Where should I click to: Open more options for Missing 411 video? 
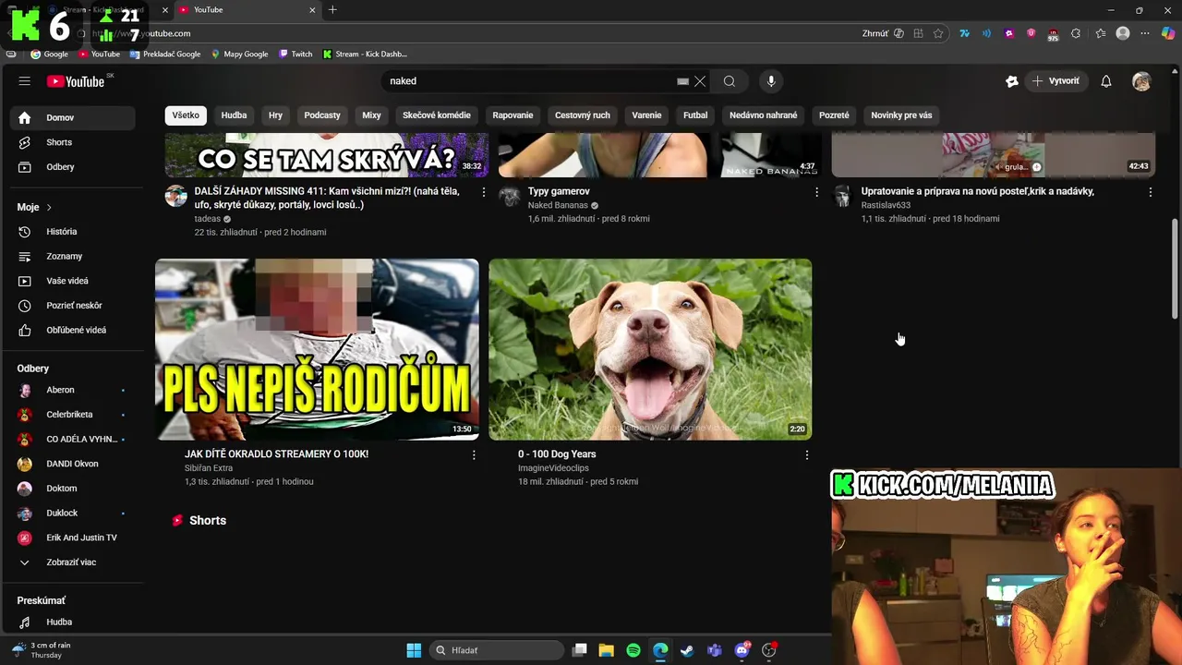coord(483,192)
